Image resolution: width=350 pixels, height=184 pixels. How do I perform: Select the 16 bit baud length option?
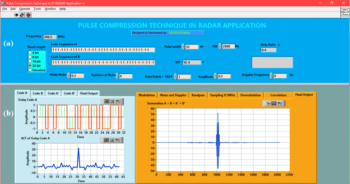click(30, 61)
